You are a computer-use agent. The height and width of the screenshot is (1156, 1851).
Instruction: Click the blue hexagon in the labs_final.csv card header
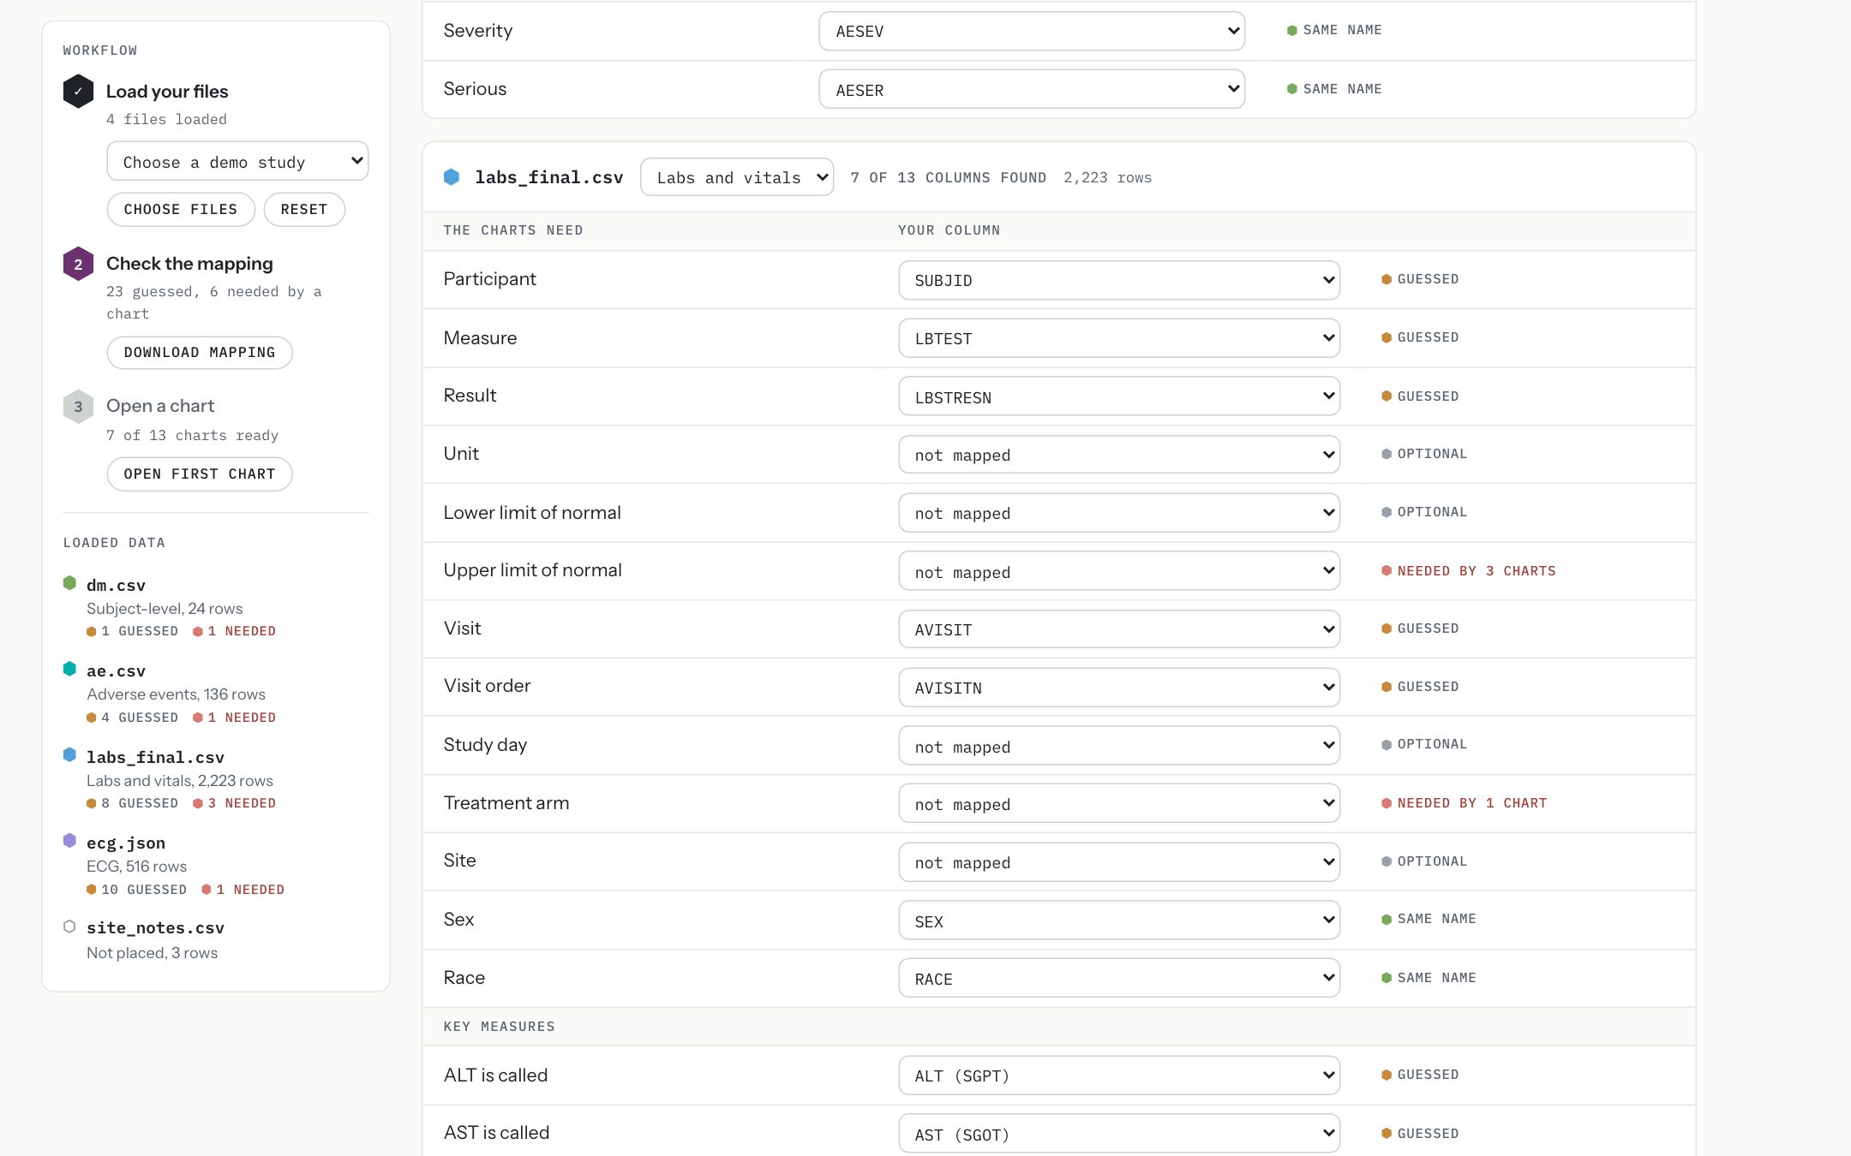tap(452, 177)
